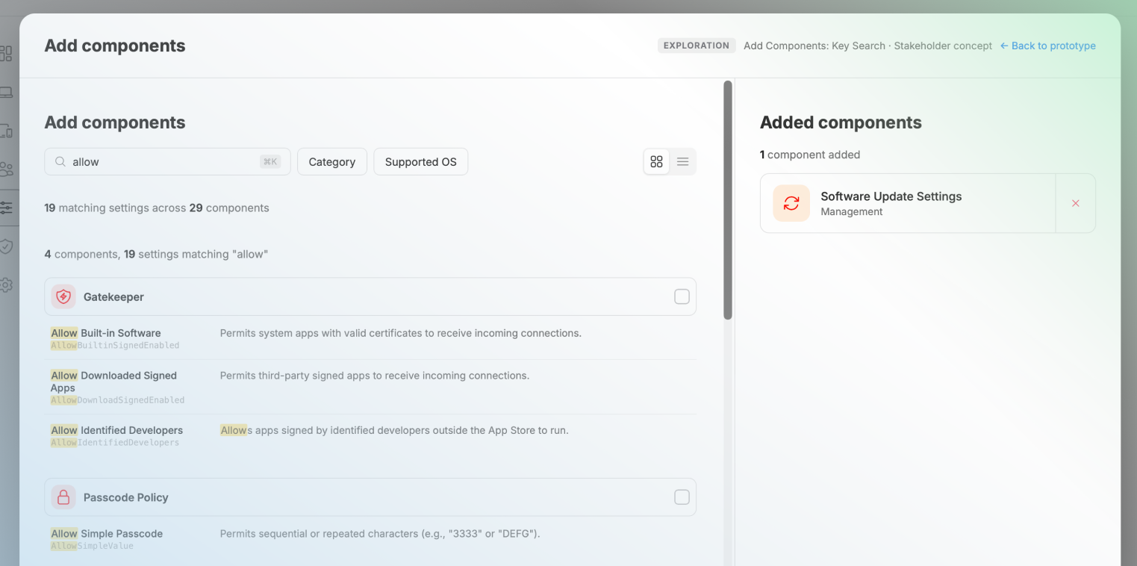Open the dashboard grid icon in the sidebar
The image size is (1137, 566).
click(7, 53)
